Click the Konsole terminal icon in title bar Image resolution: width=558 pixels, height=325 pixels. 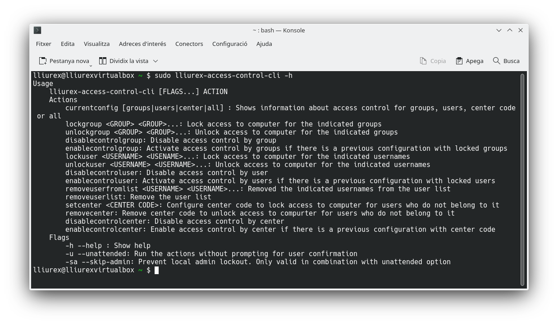click(37, 30)
